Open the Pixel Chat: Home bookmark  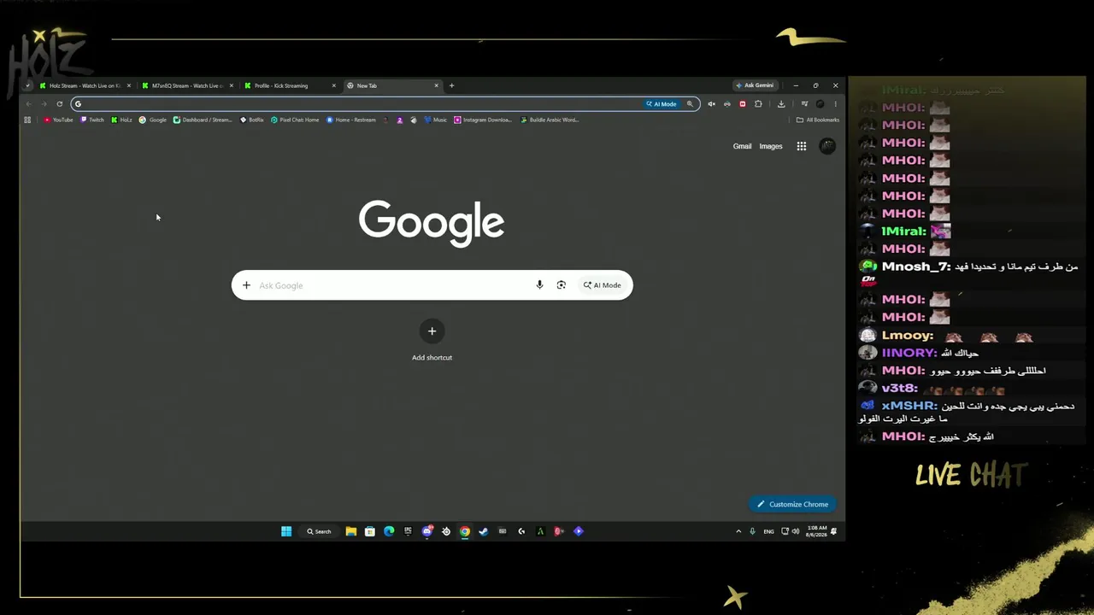coord(295,120)
